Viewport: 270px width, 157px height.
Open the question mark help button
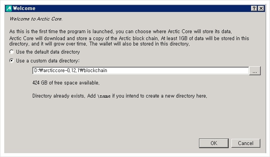coord(254,8)
